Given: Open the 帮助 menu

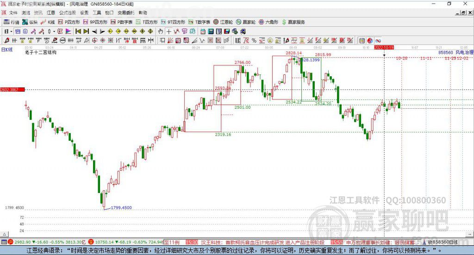Looking at the screenshot, I should pyautogui.click(x=143, y=12).
